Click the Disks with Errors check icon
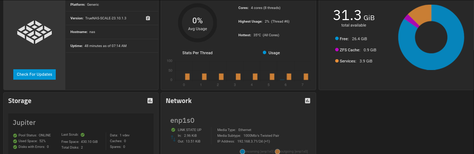This screenshot has height=154, width=474. pyautogui.click(x=15, y=147)
